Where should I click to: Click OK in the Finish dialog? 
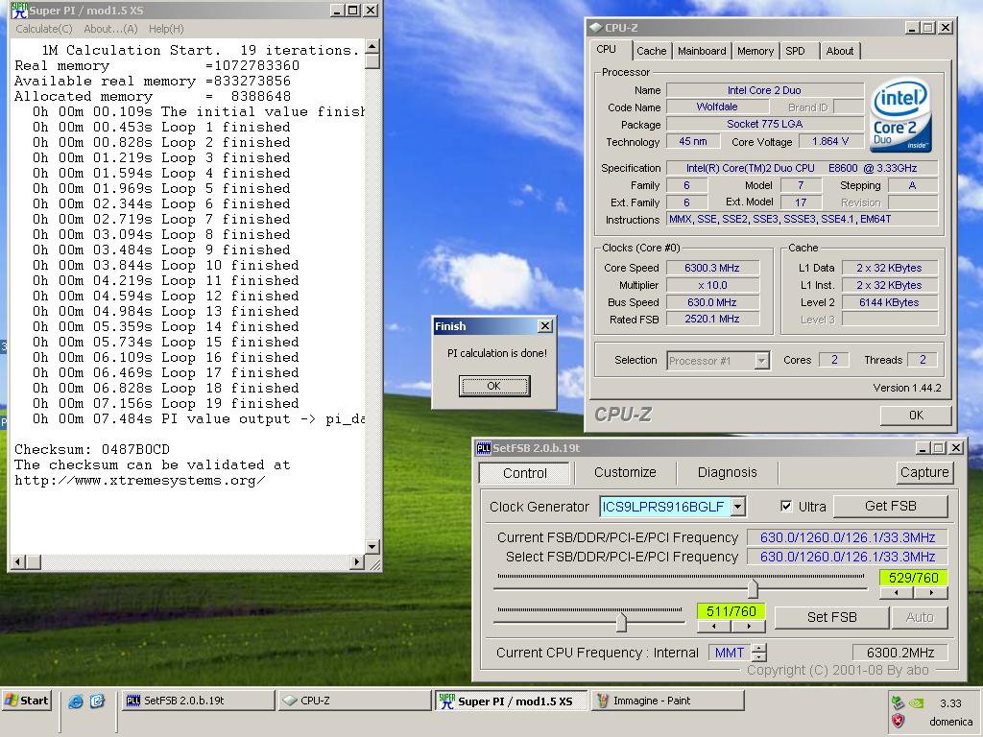click(494, 386)
